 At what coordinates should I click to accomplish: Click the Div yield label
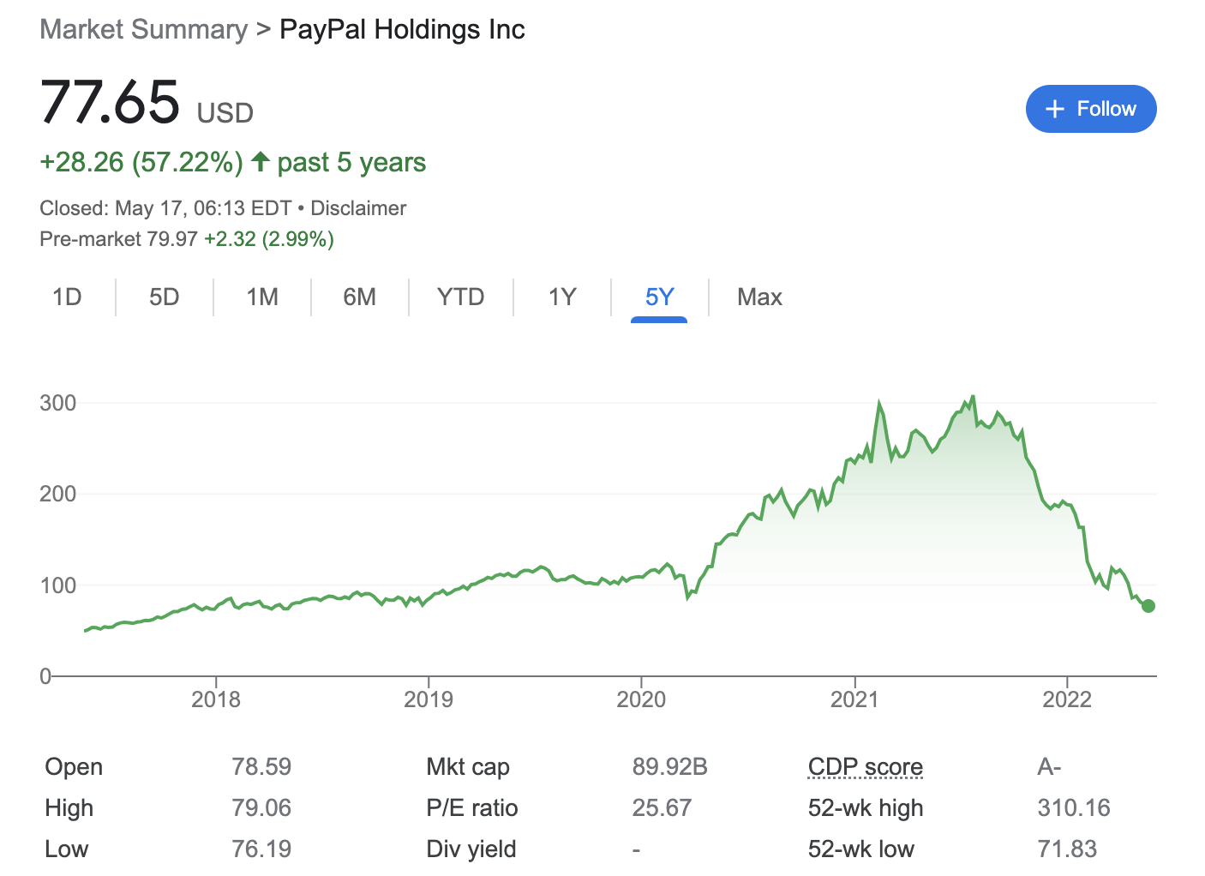pyautogui.click(x=471, y=849)
